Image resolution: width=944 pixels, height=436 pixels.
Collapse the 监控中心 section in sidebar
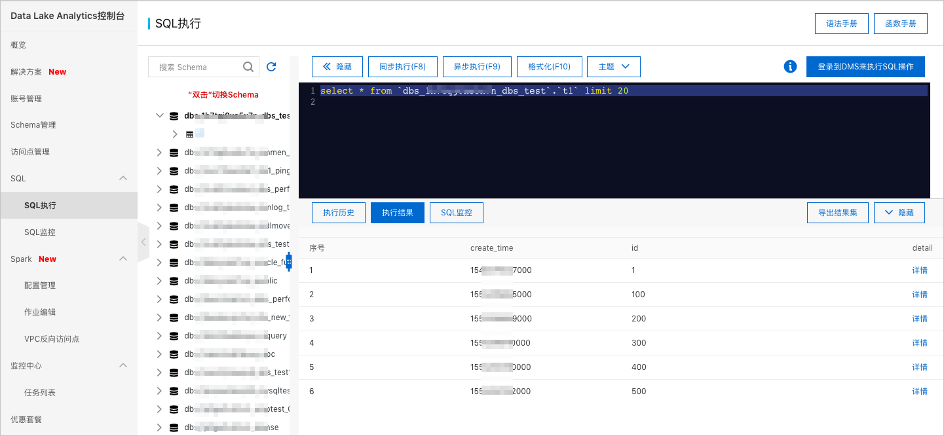click(x=123, y=365)
